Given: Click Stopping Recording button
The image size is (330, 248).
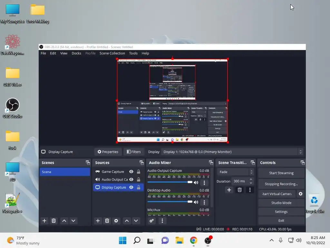Looking at the screenshot, I should (x=281, y=184).
